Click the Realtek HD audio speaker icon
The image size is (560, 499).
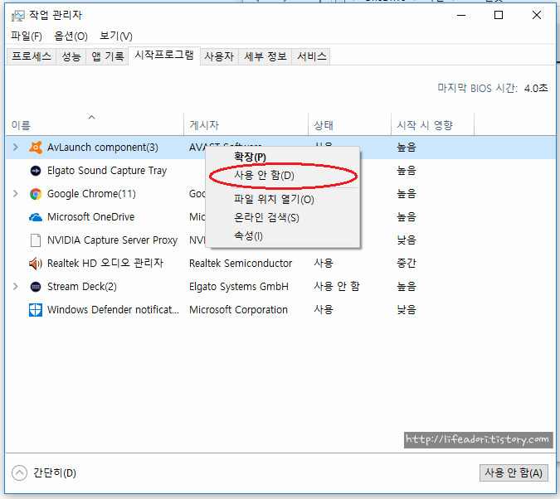pyautogui.click(x=36, y=264)
